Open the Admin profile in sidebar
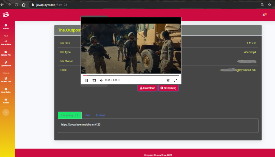Screen dimensions: 275x157 point(6,27)
